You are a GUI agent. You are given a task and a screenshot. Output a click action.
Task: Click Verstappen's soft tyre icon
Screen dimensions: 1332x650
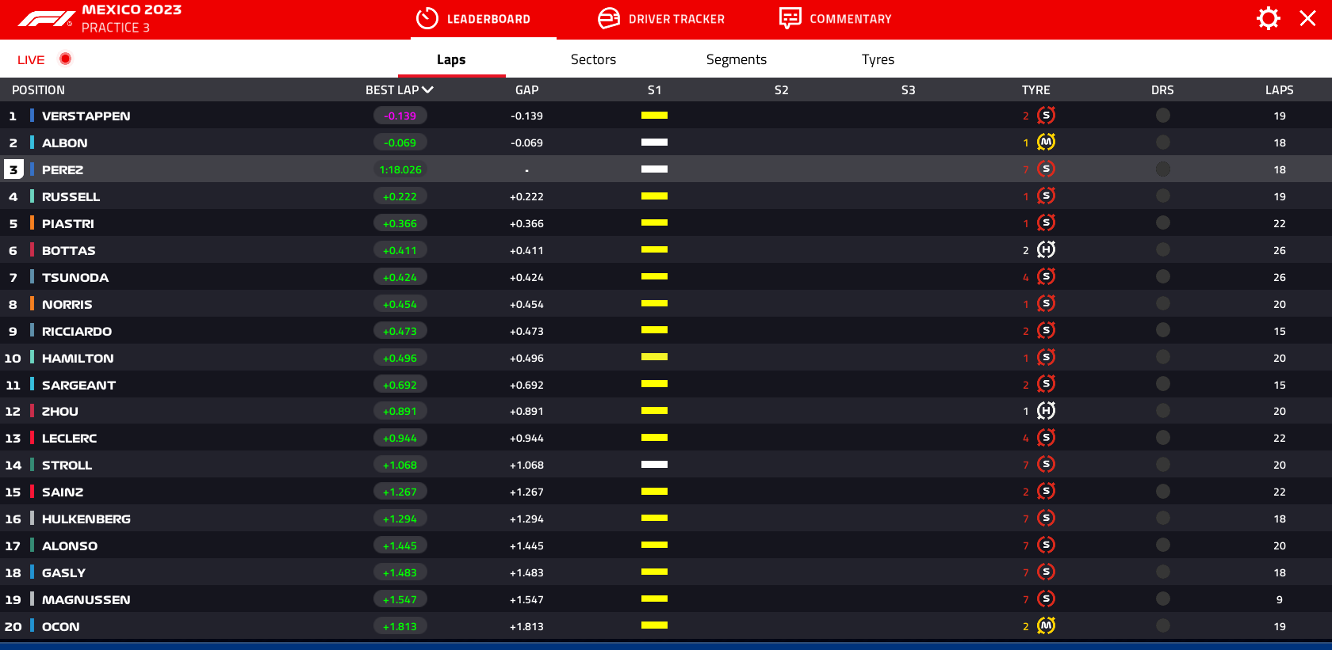point(1047,116)
